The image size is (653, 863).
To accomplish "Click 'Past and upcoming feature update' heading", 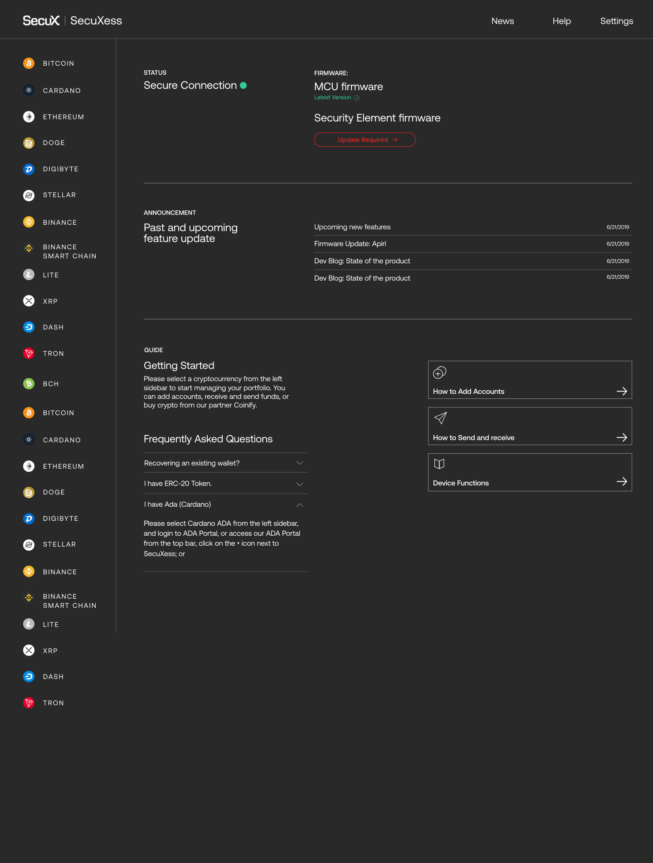I will pos(190,233).
